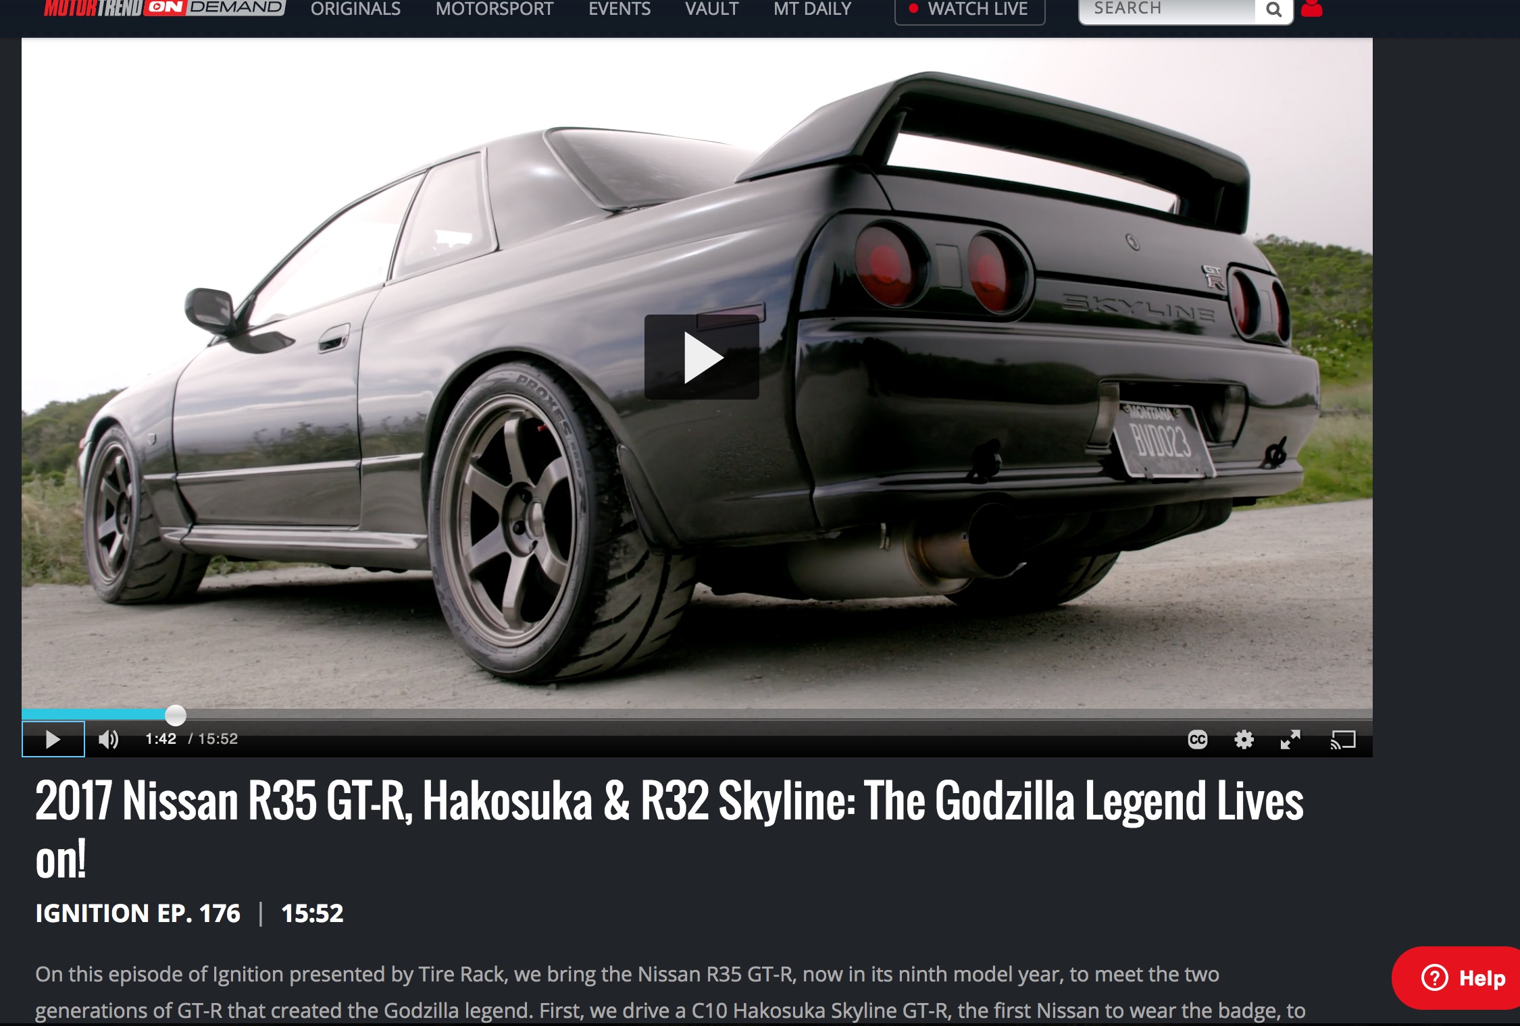Click the Ignition Ep. 176 label
The width and height of the screenshot is (1520, 1026).
coord(138,913)
